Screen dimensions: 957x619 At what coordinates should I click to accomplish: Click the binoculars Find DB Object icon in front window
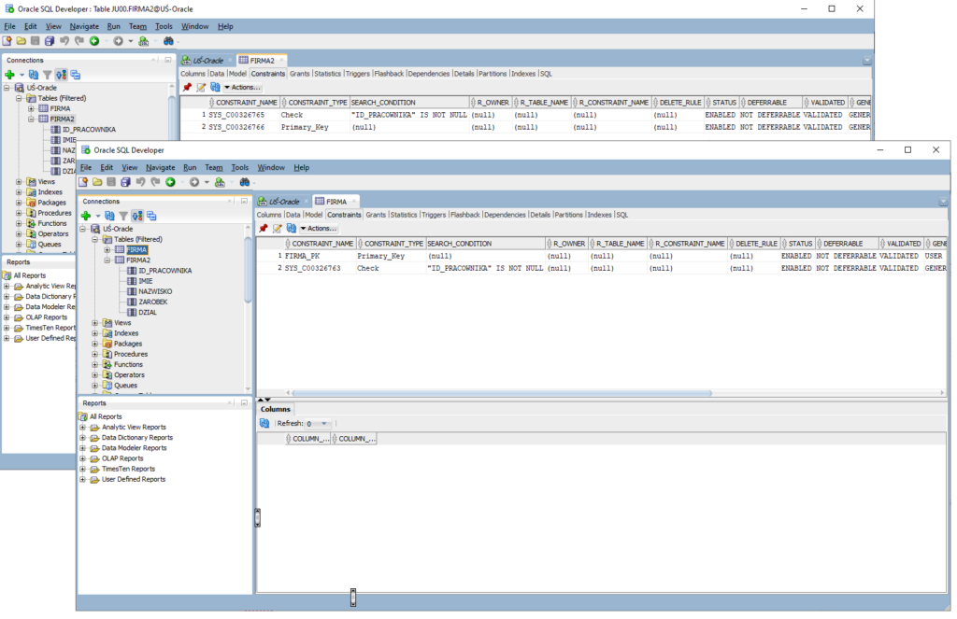[x=245, y=182]
